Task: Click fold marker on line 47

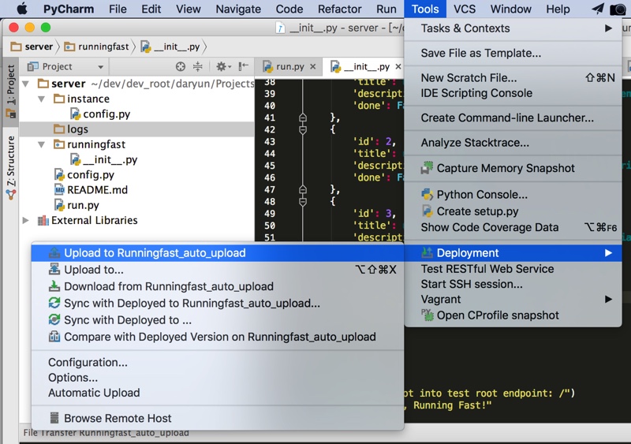Action: click(x=303, y=189)
